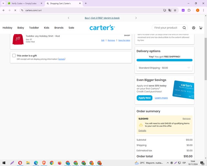Open the Sale menu
207x166 pixels.
[71, 28]
